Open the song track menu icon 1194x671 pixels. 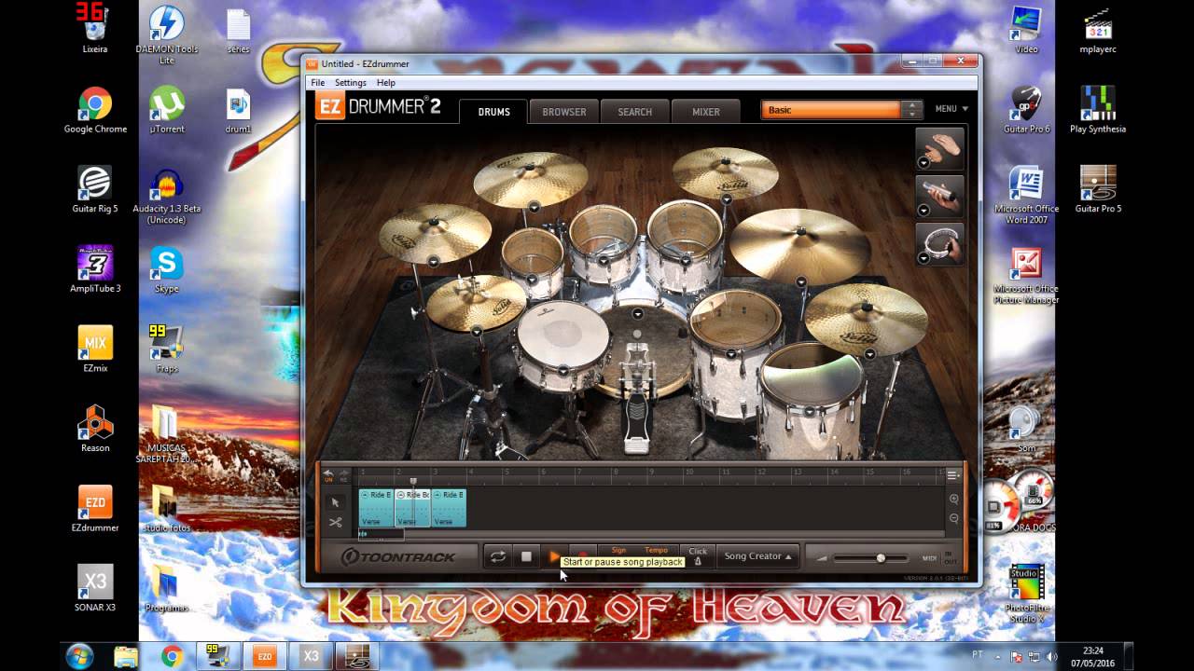[952, 475]
